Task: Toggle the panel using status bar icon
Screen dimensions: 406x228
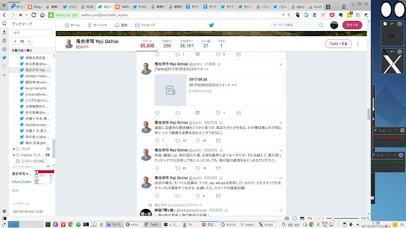Action: (x=4, y=218)
